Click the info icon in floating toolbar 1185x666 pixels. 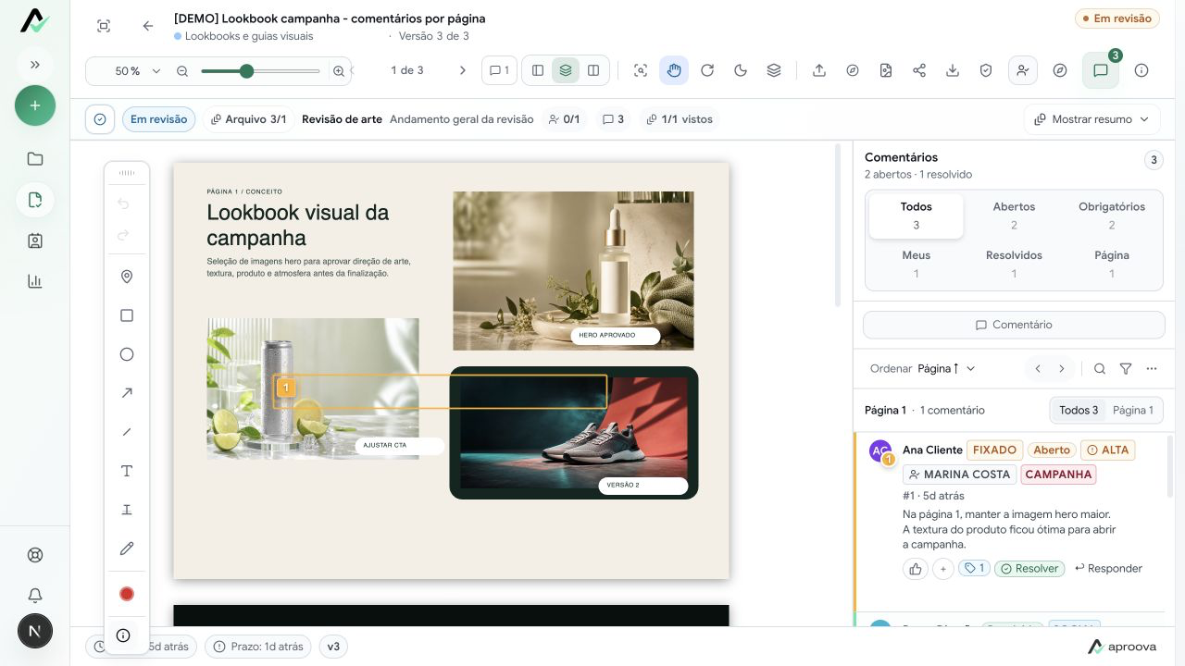click(x=123, y=635)
